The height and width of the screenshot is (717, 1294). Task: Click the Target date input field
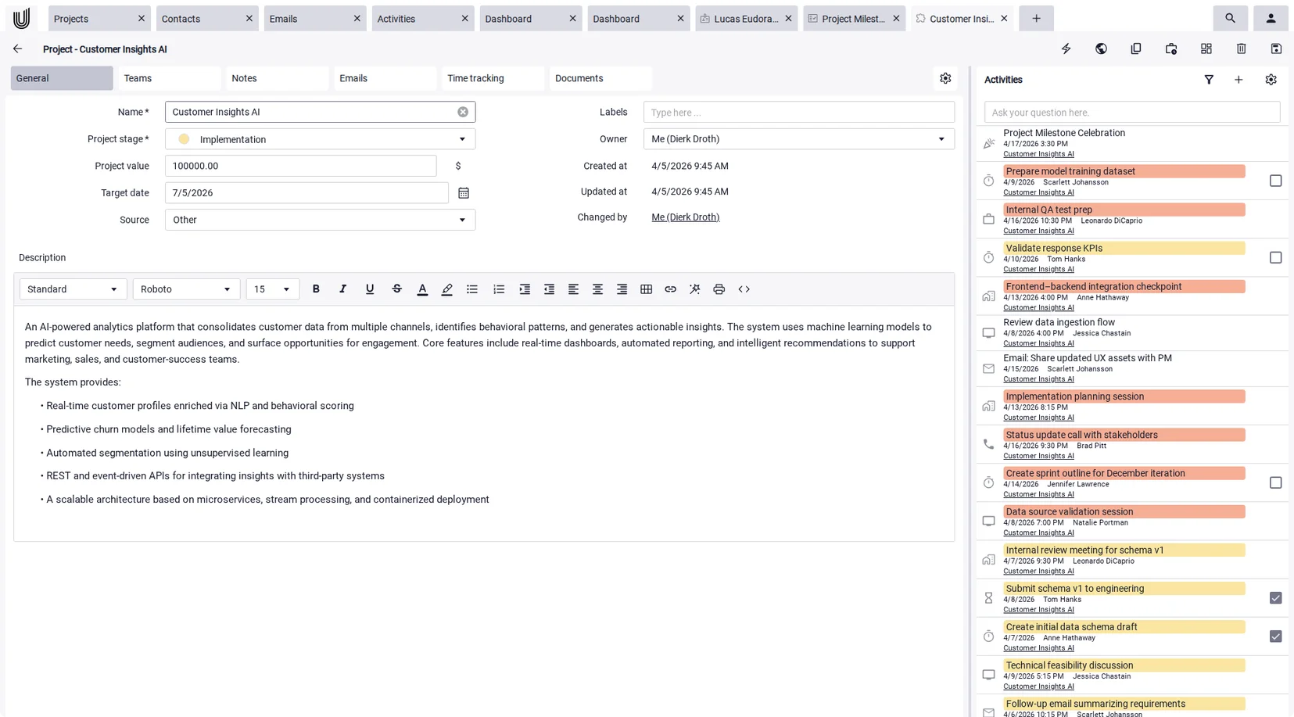tap(306, 193)
